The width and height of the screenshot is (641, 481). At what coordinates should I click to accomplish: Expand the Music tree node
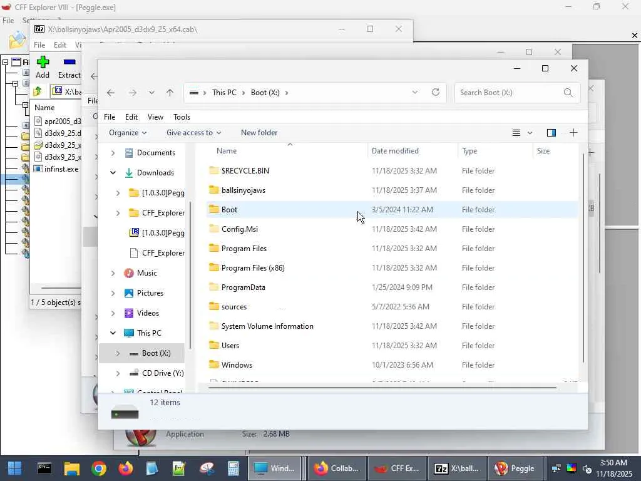113,273
